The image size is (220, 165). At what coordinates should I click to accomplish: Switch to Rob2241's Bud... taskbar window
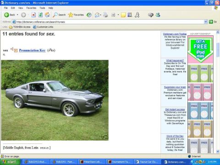(36, 162)
